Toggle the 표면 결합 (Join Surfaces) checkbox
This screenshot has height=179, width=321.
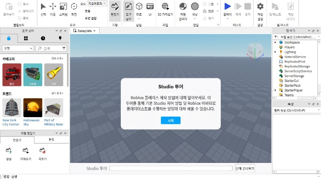coord(82,18)
